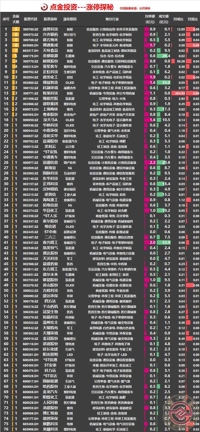Select stock name 迪普科技
Image resolution: width=200 pixels, height=432 pixels.
pos(50,29)
